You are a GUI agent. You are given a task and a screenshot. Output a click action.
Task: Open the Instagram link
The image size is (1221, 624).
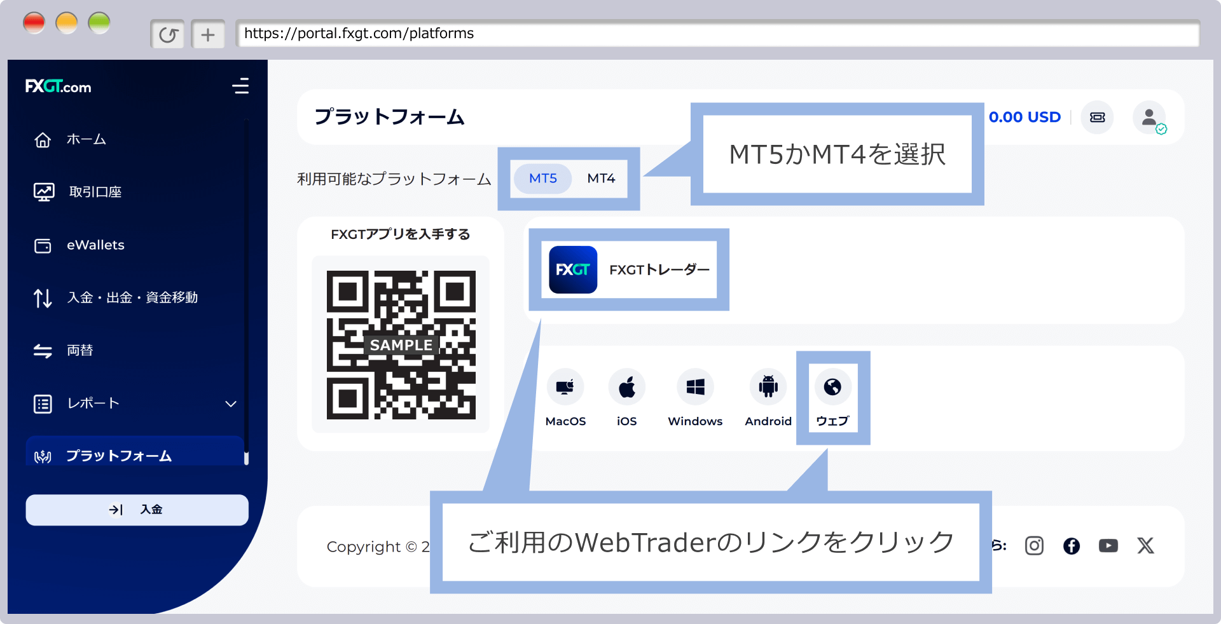pyautogui.click(x=1034, y=546)
